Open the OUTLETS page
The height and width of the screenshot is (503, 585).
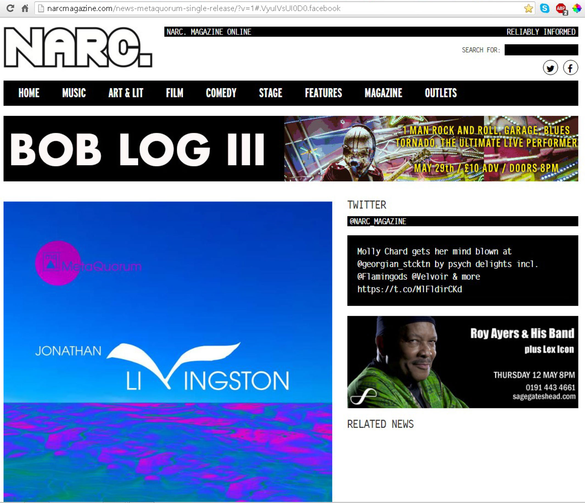pos(440,93)
